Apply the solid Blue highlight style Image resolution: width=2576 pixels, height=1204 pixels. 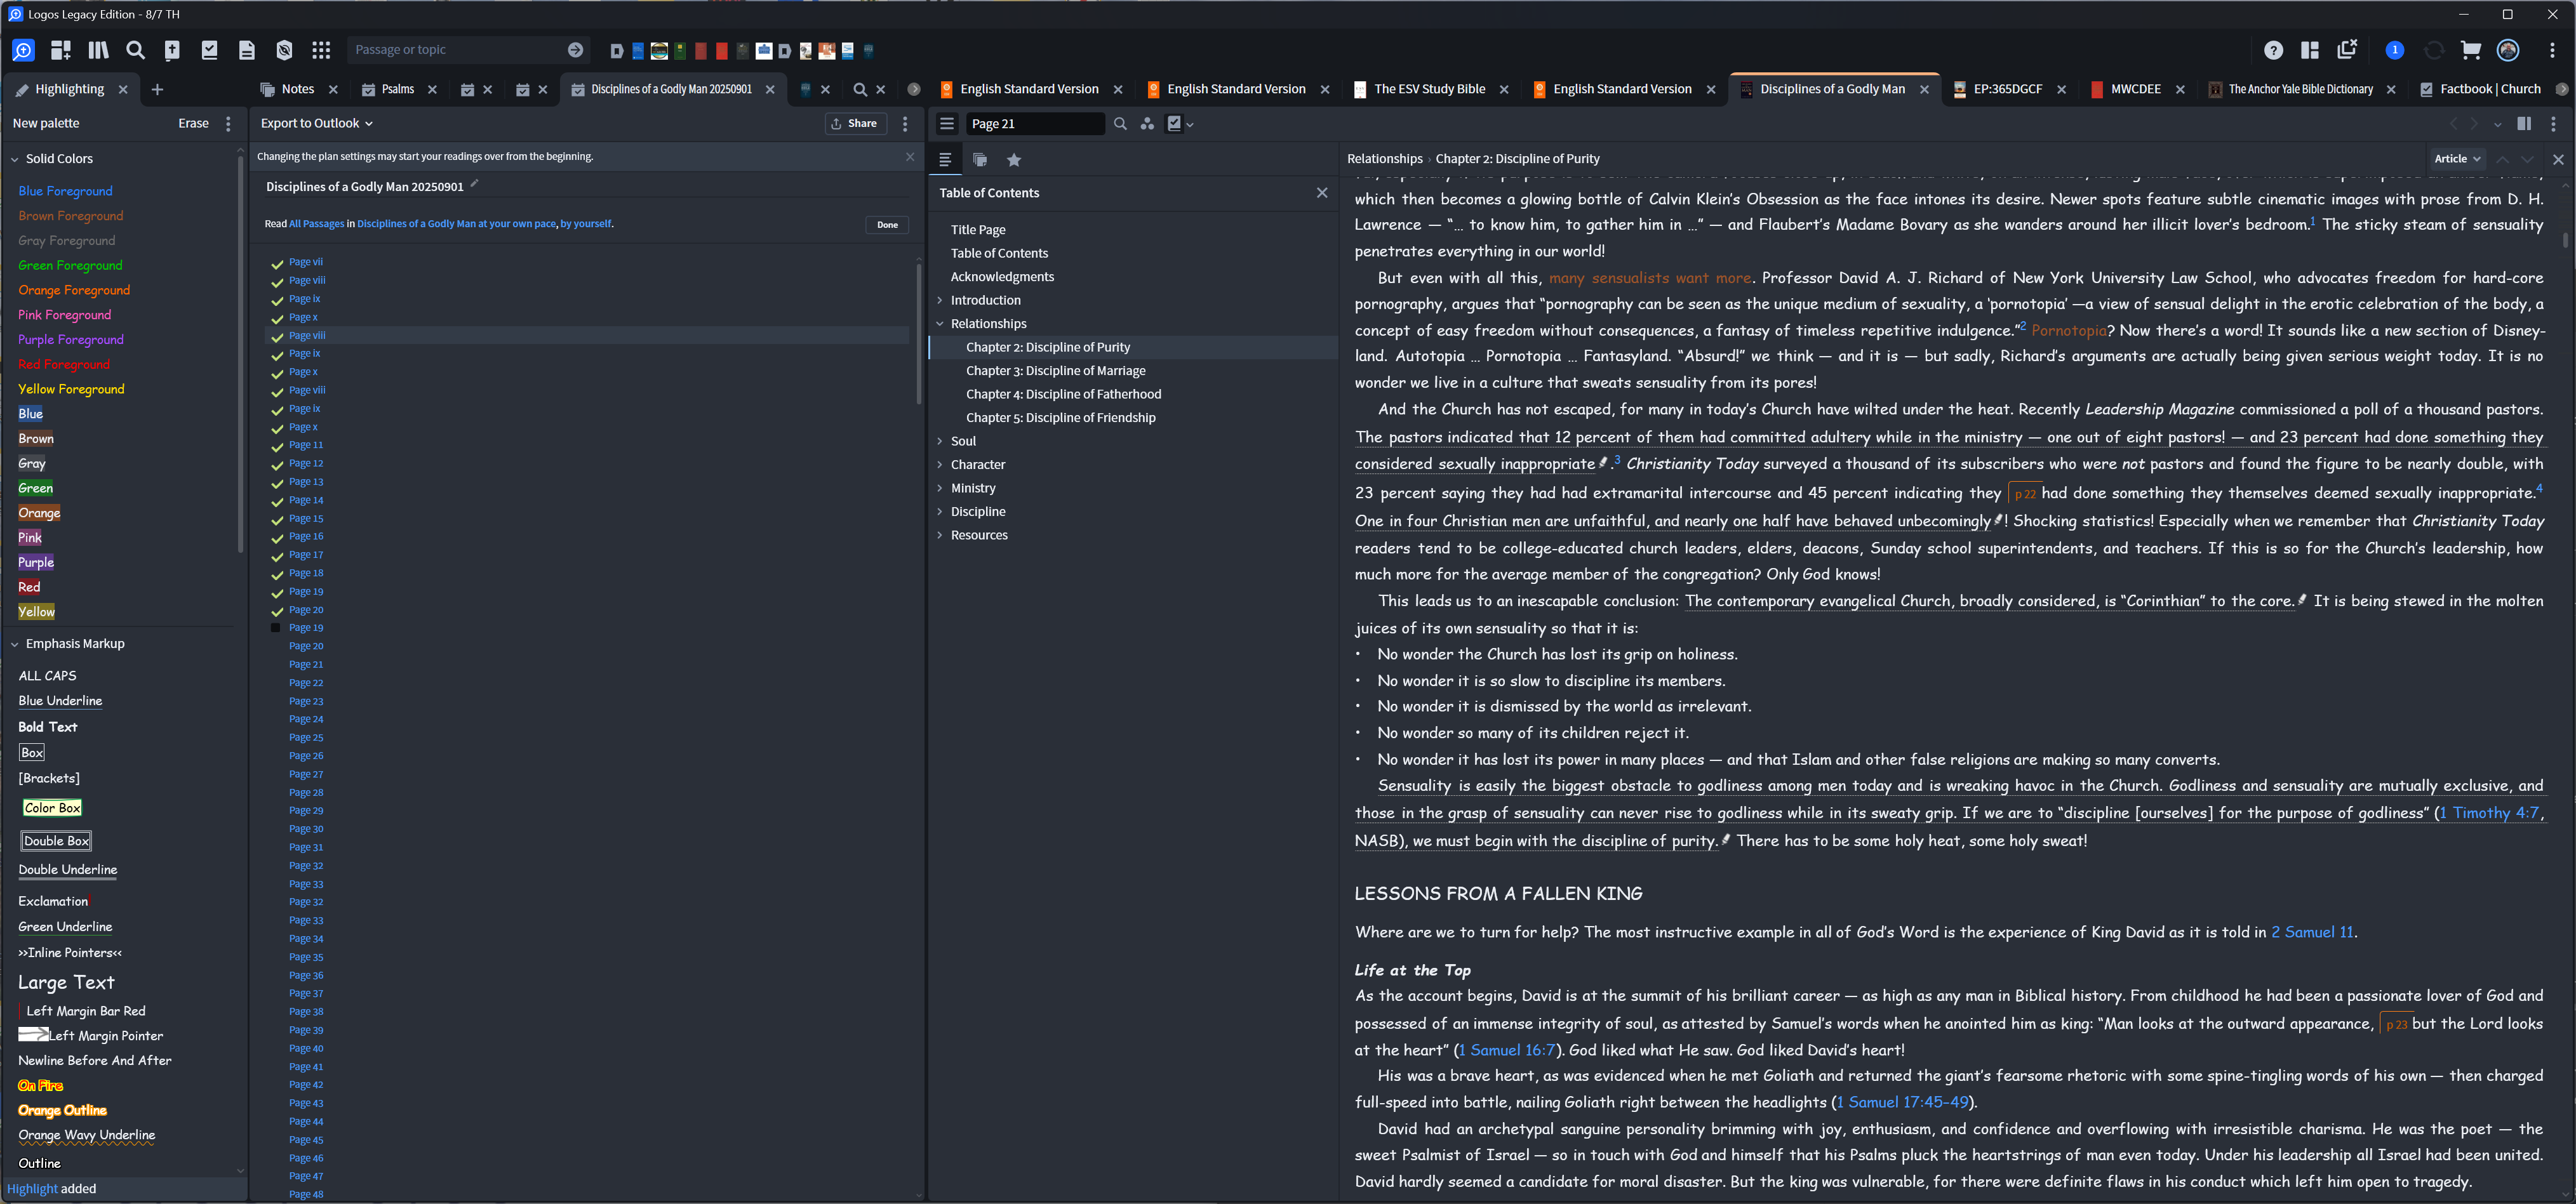[31, 414]
